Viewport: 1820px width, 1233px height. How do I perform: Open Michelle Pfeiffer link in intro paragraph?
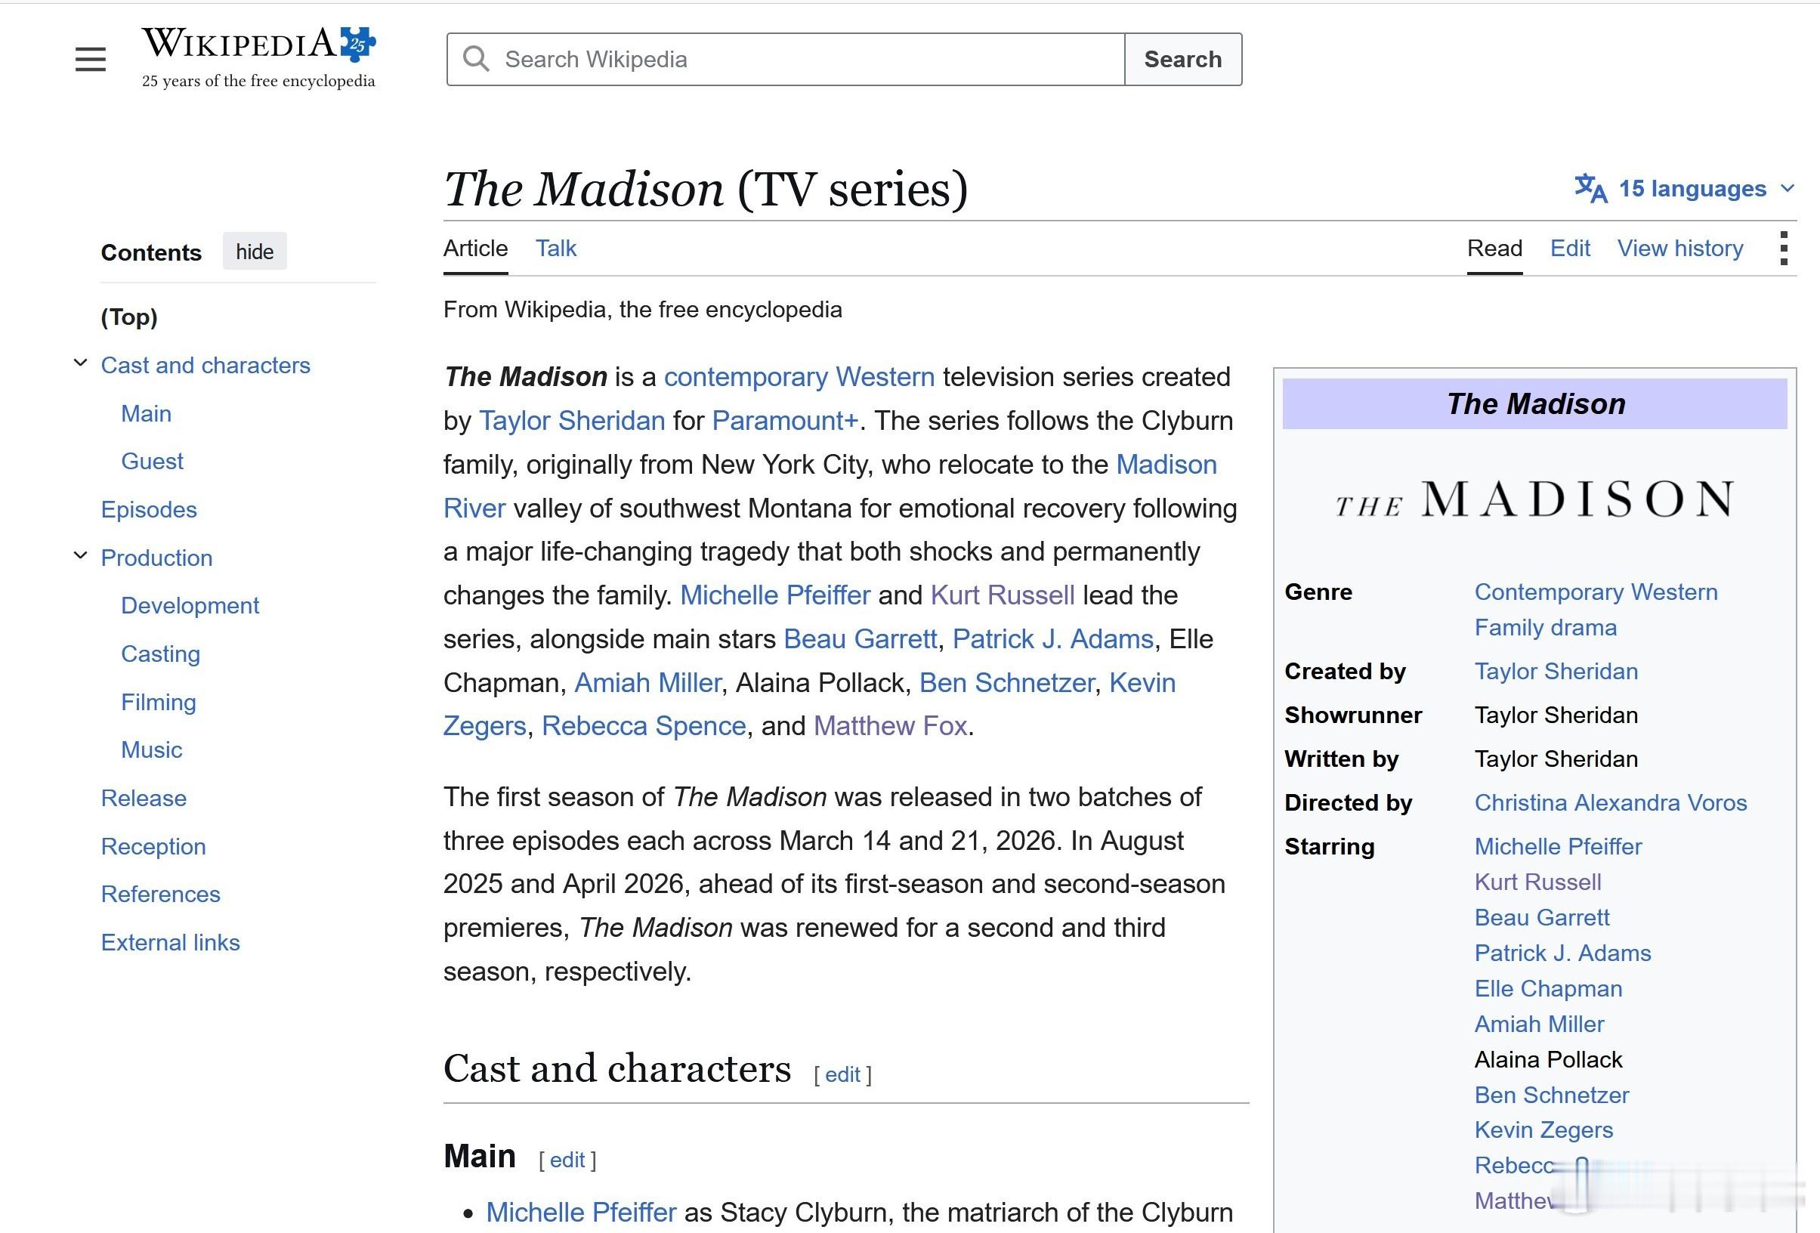(774, 595)
